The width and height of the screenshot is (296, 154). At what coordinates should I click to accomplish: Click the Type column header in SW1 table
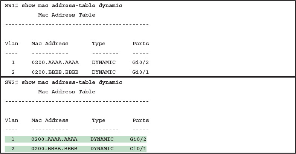click(x=99, y=44)
